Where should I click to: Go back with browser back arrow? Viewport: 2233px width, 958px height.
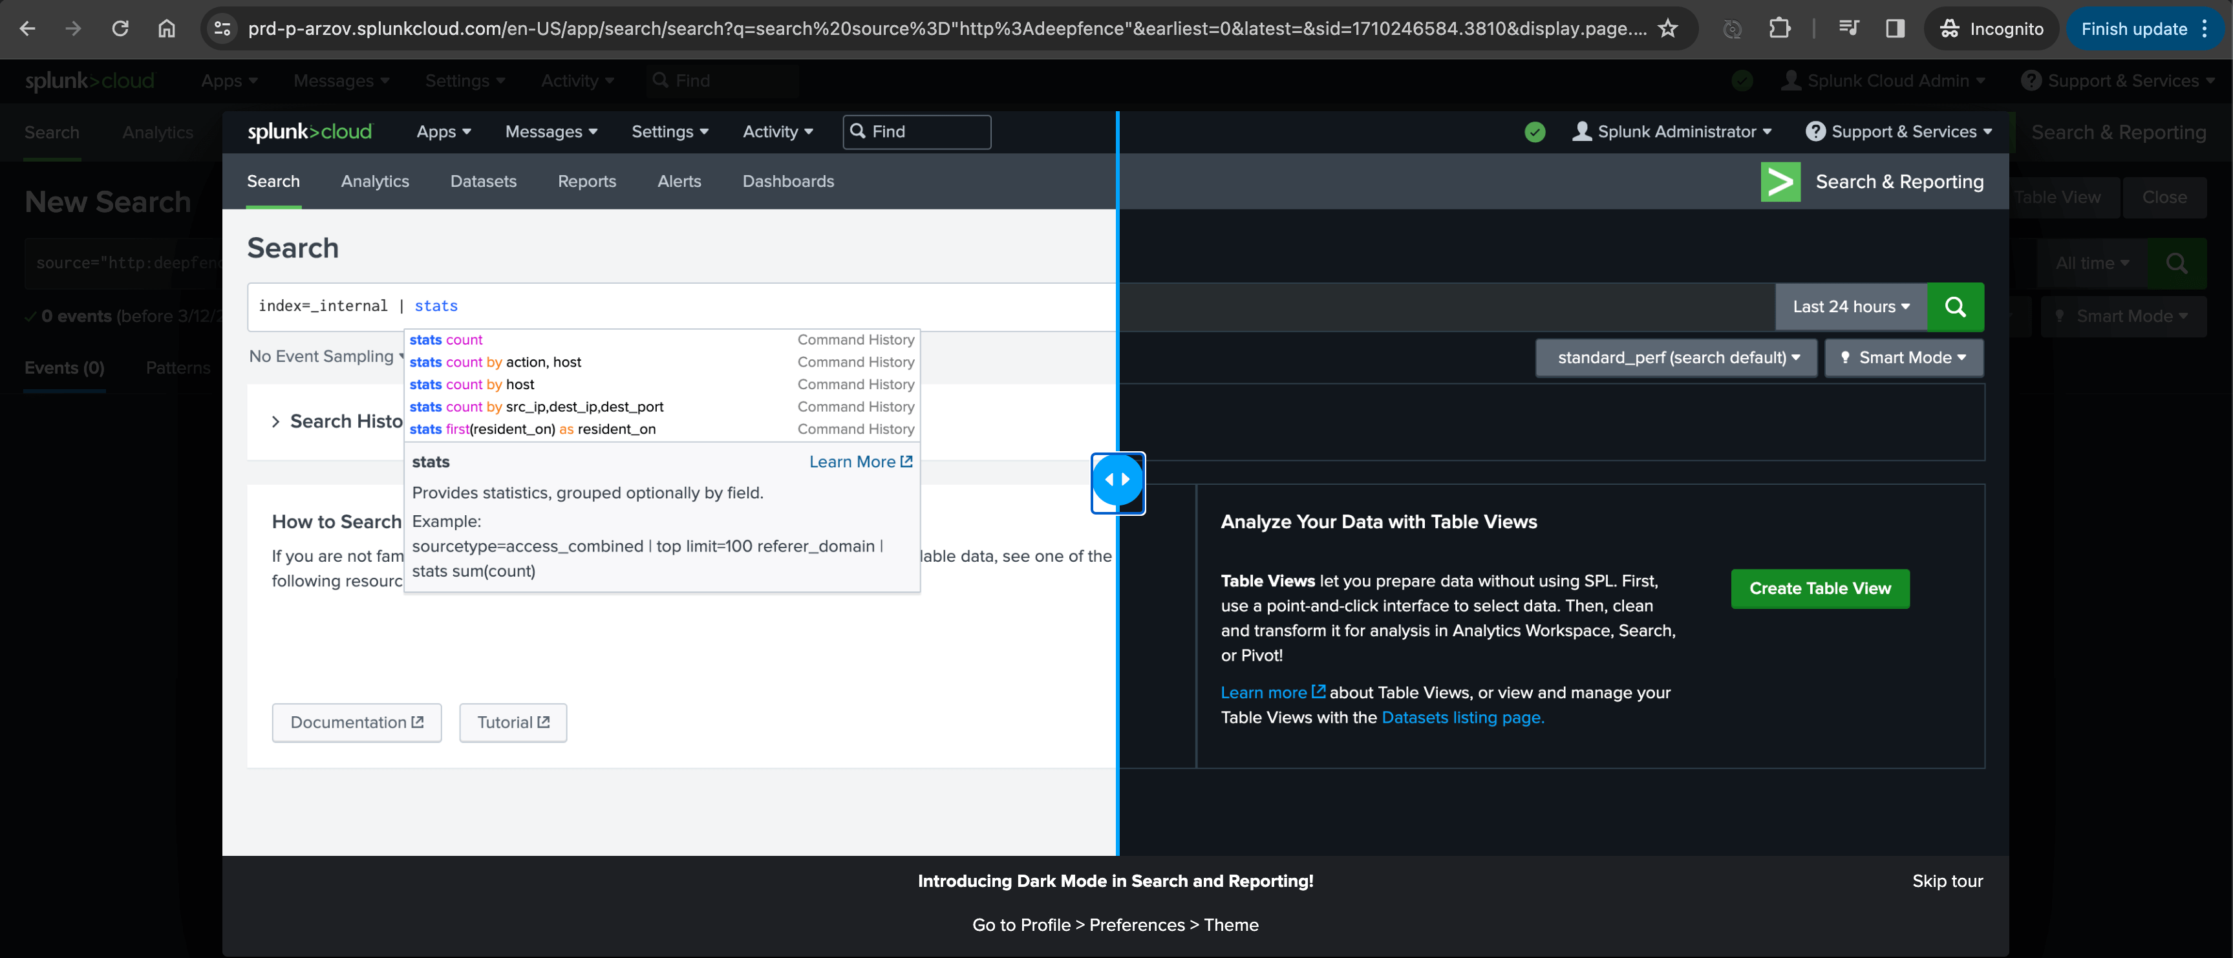27,28
